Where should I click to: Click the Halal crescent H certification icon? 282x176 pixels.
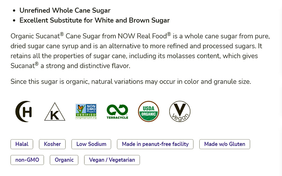24,112
